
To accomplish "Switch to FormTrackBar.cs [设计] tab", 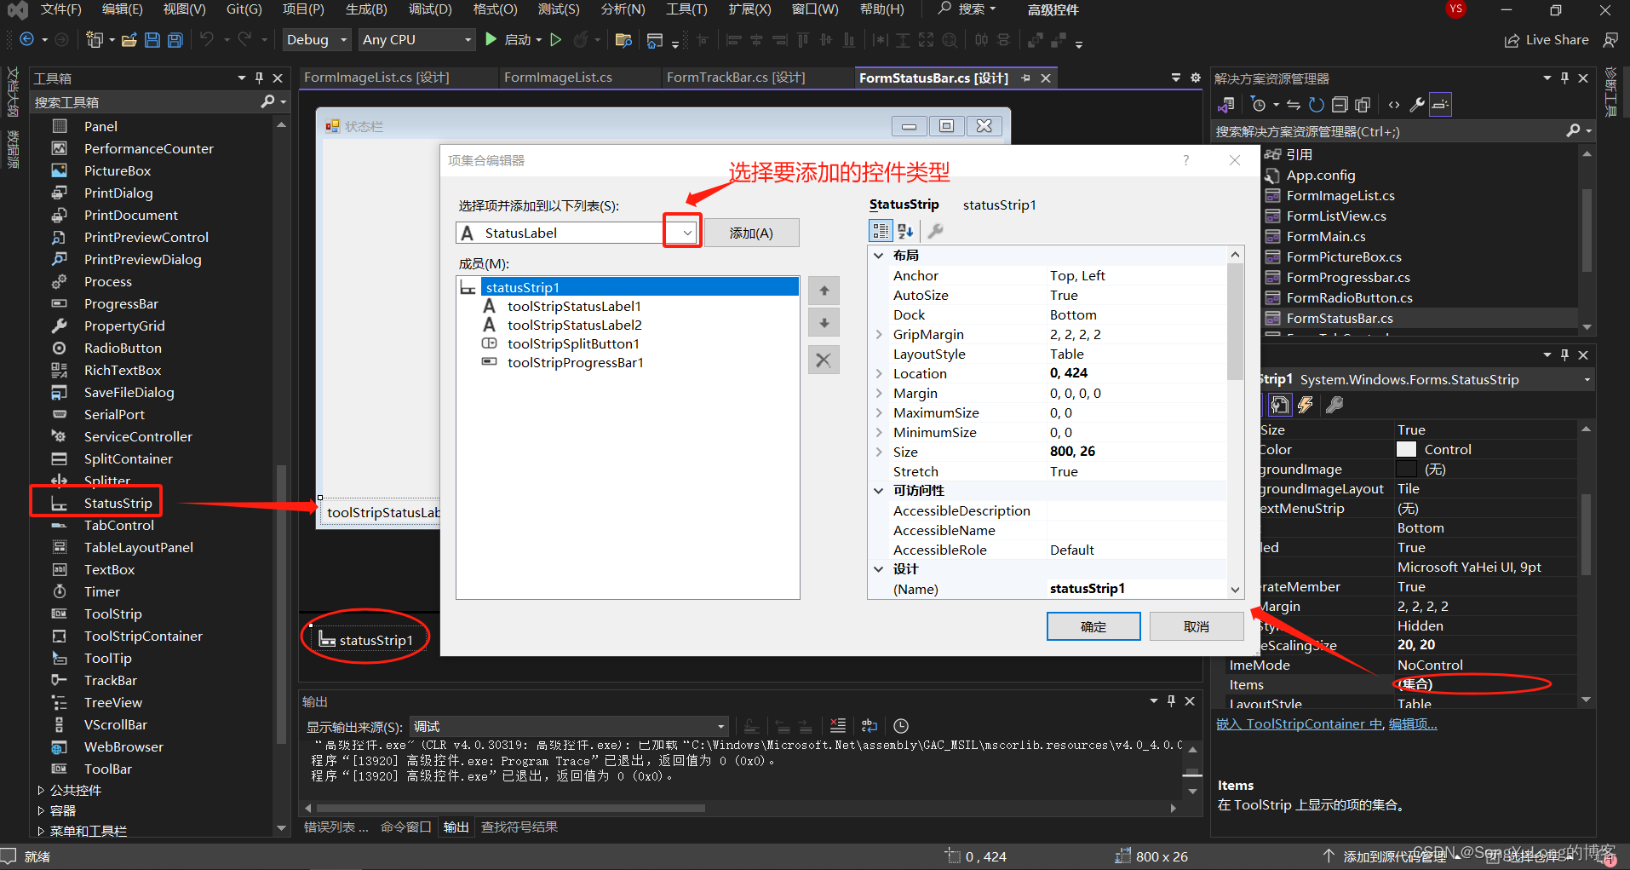I will [x=736, y=78].
